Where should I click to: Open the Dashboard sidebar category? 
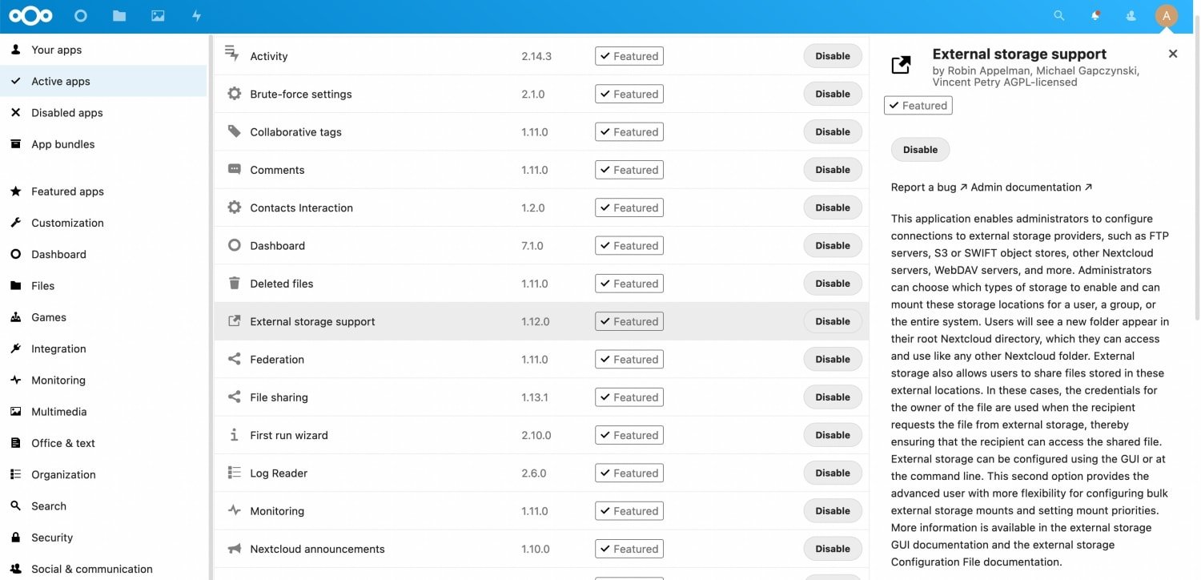103,254
